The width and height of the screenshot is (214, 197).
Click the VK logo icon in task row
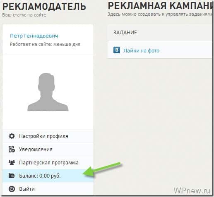coord(117,50)
